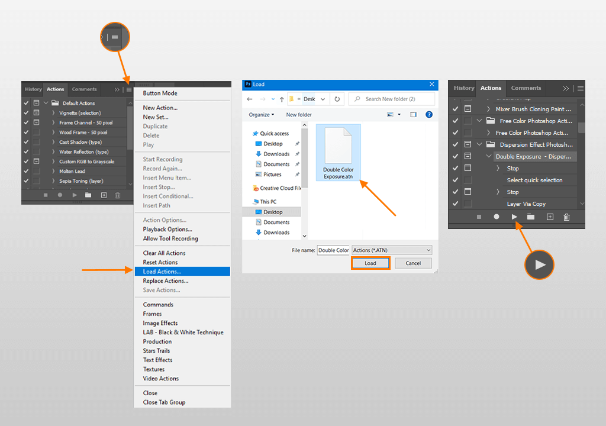Open the Organize dropdown in Load dialog
The width and height of the screenshot is (606, 426).
pyautogui.click(x=261, y=115)
